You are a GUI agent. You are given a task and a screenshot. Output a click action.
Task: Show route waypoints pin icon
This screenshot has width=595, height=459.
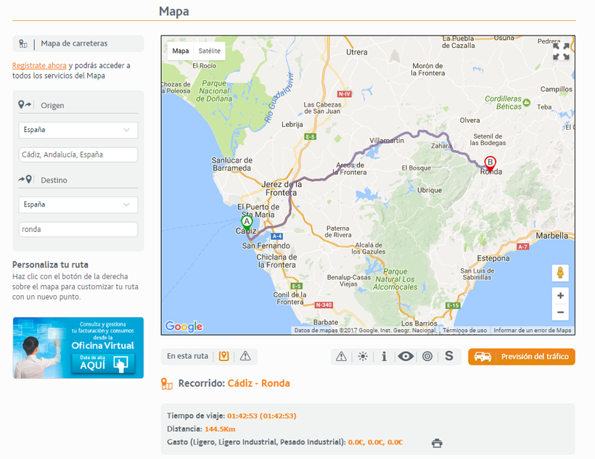tap(224, 356)
